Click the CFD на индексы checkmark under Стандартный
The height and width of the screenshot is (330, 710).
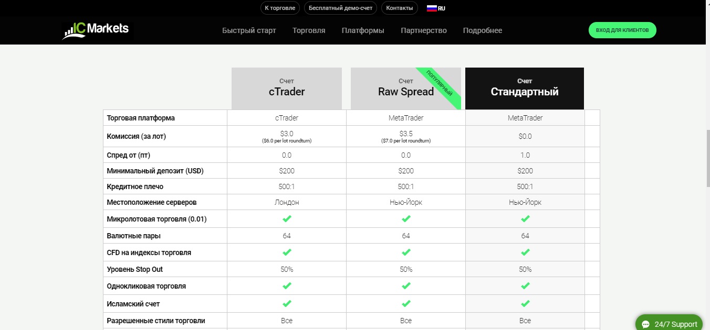(x=525, y=252)
